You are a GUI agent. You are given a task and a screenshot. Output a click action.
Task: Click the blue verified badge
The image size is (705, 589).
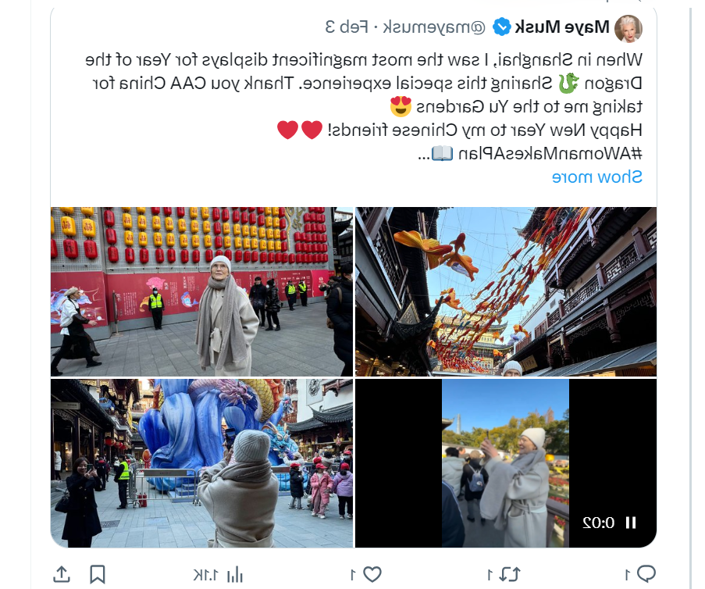[501, 27]
